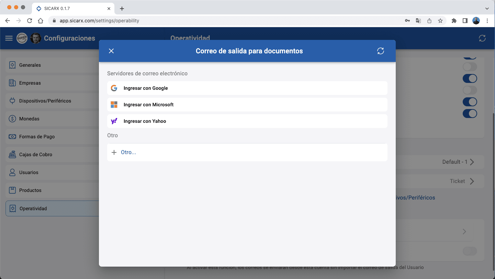Close the Correo de salida dialog

point(111,51)
